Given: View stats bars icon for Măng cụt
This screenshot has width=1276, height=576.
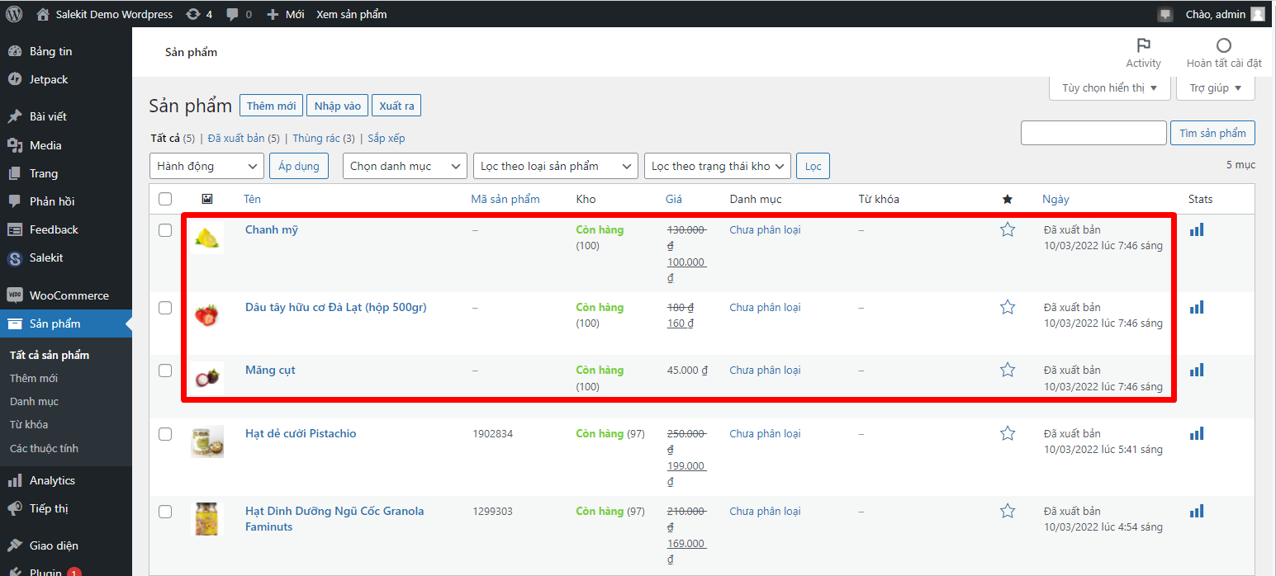Looking at the screenshot, I should (x=1196, y=371).
